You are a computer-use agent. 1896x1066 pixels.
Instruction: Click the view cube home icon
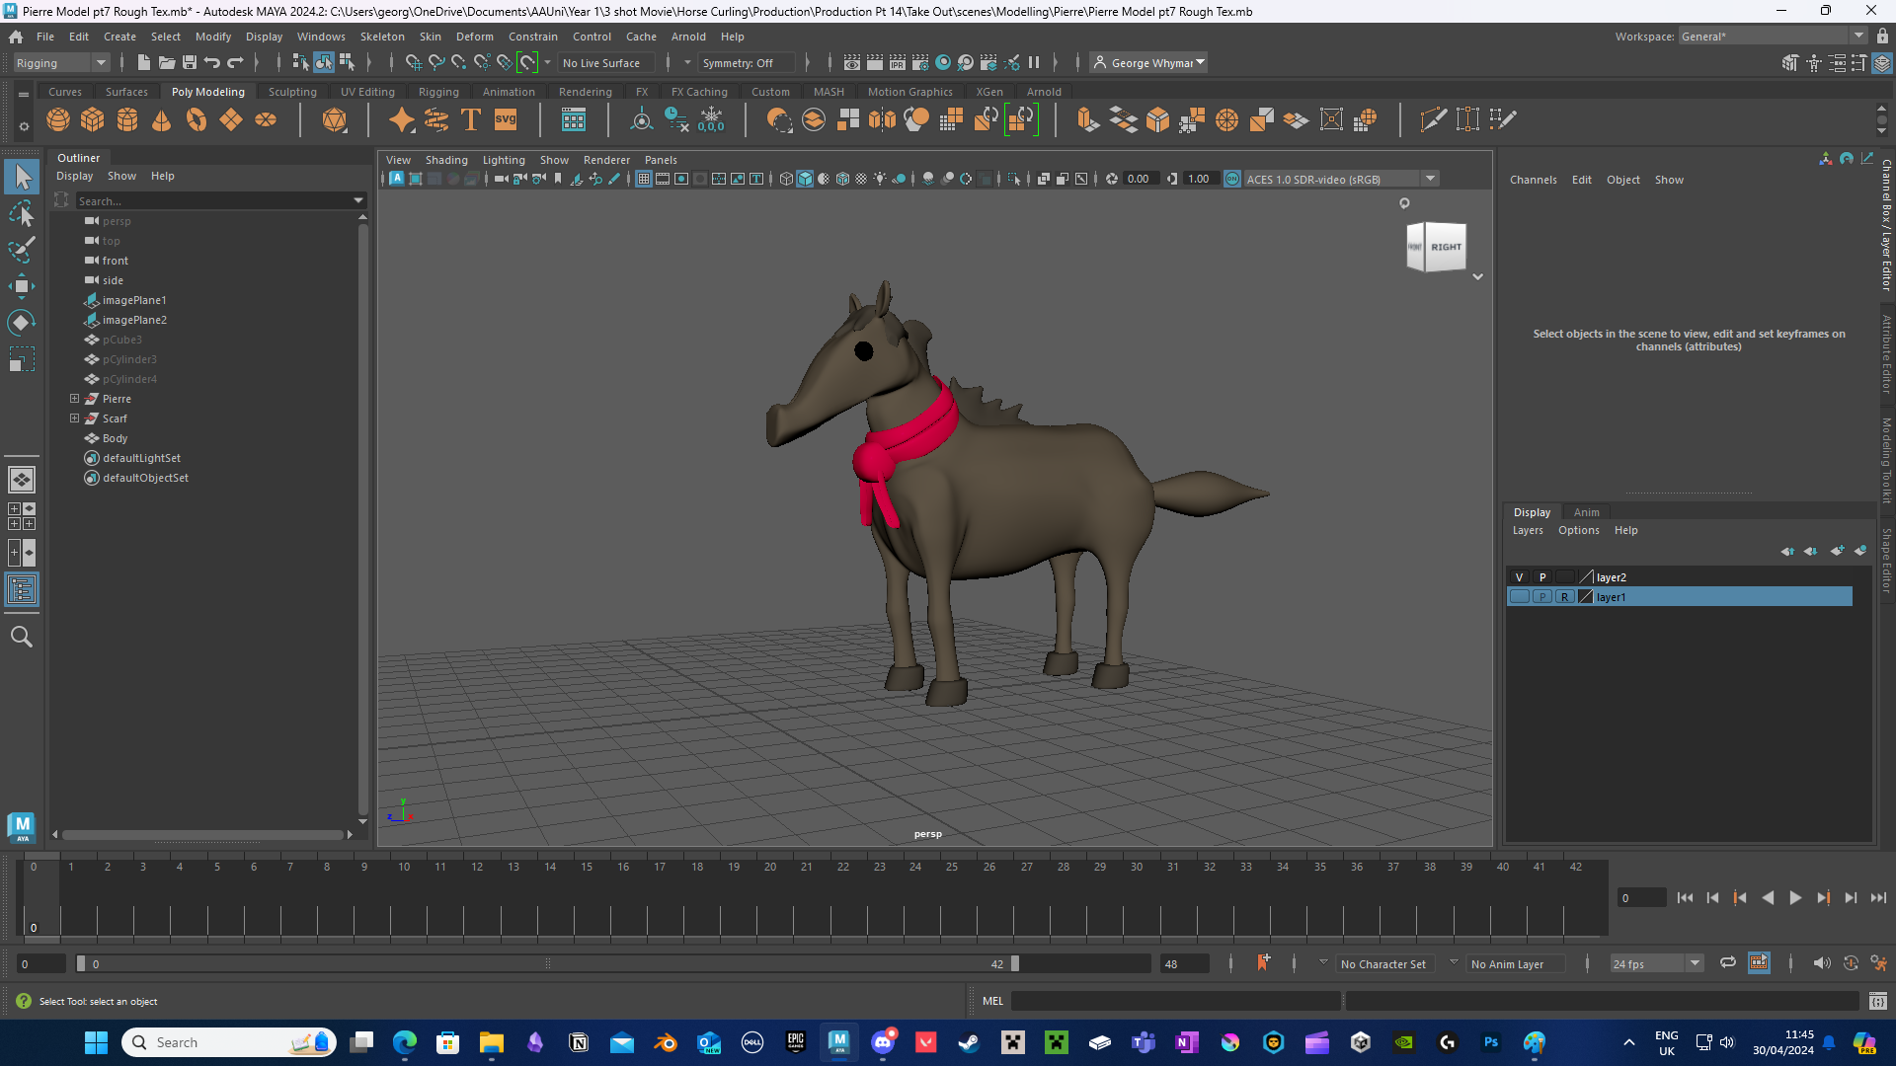click(x=1404, y=203)
